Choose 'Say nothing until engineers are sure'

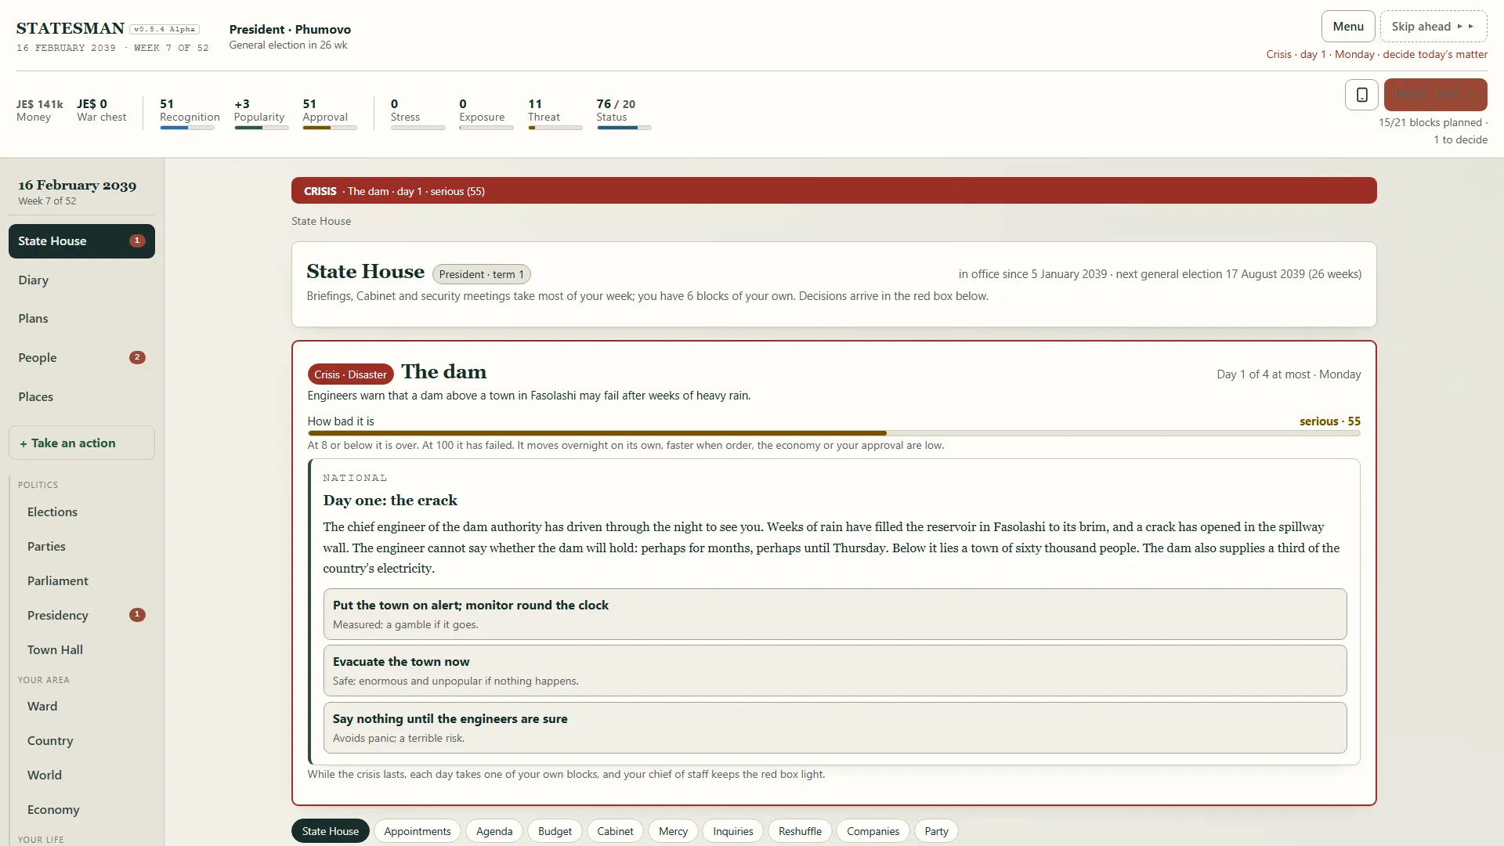(835, 728)
